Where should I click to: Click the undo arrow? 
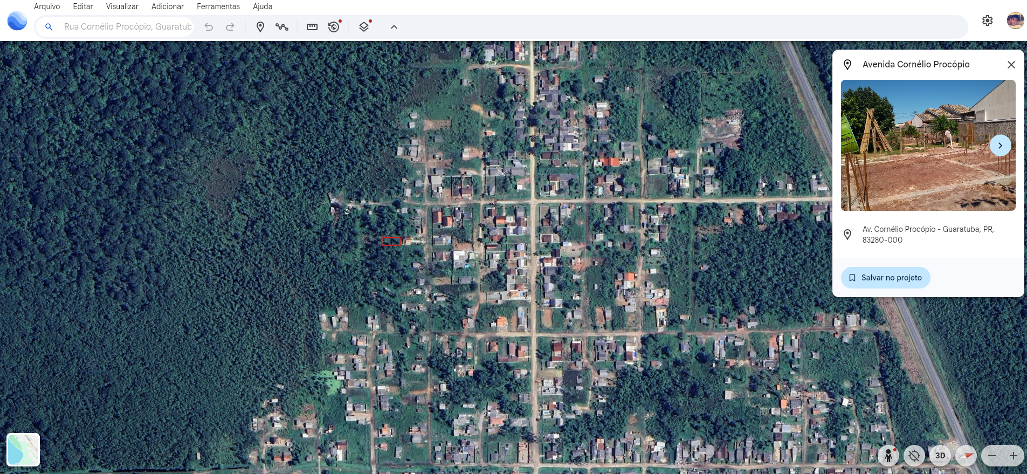click(x=209, y=26)
